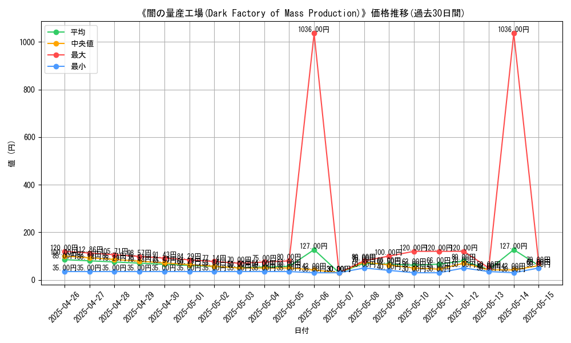Click the x-axis date label 2025-05-12

coord(463,306)
